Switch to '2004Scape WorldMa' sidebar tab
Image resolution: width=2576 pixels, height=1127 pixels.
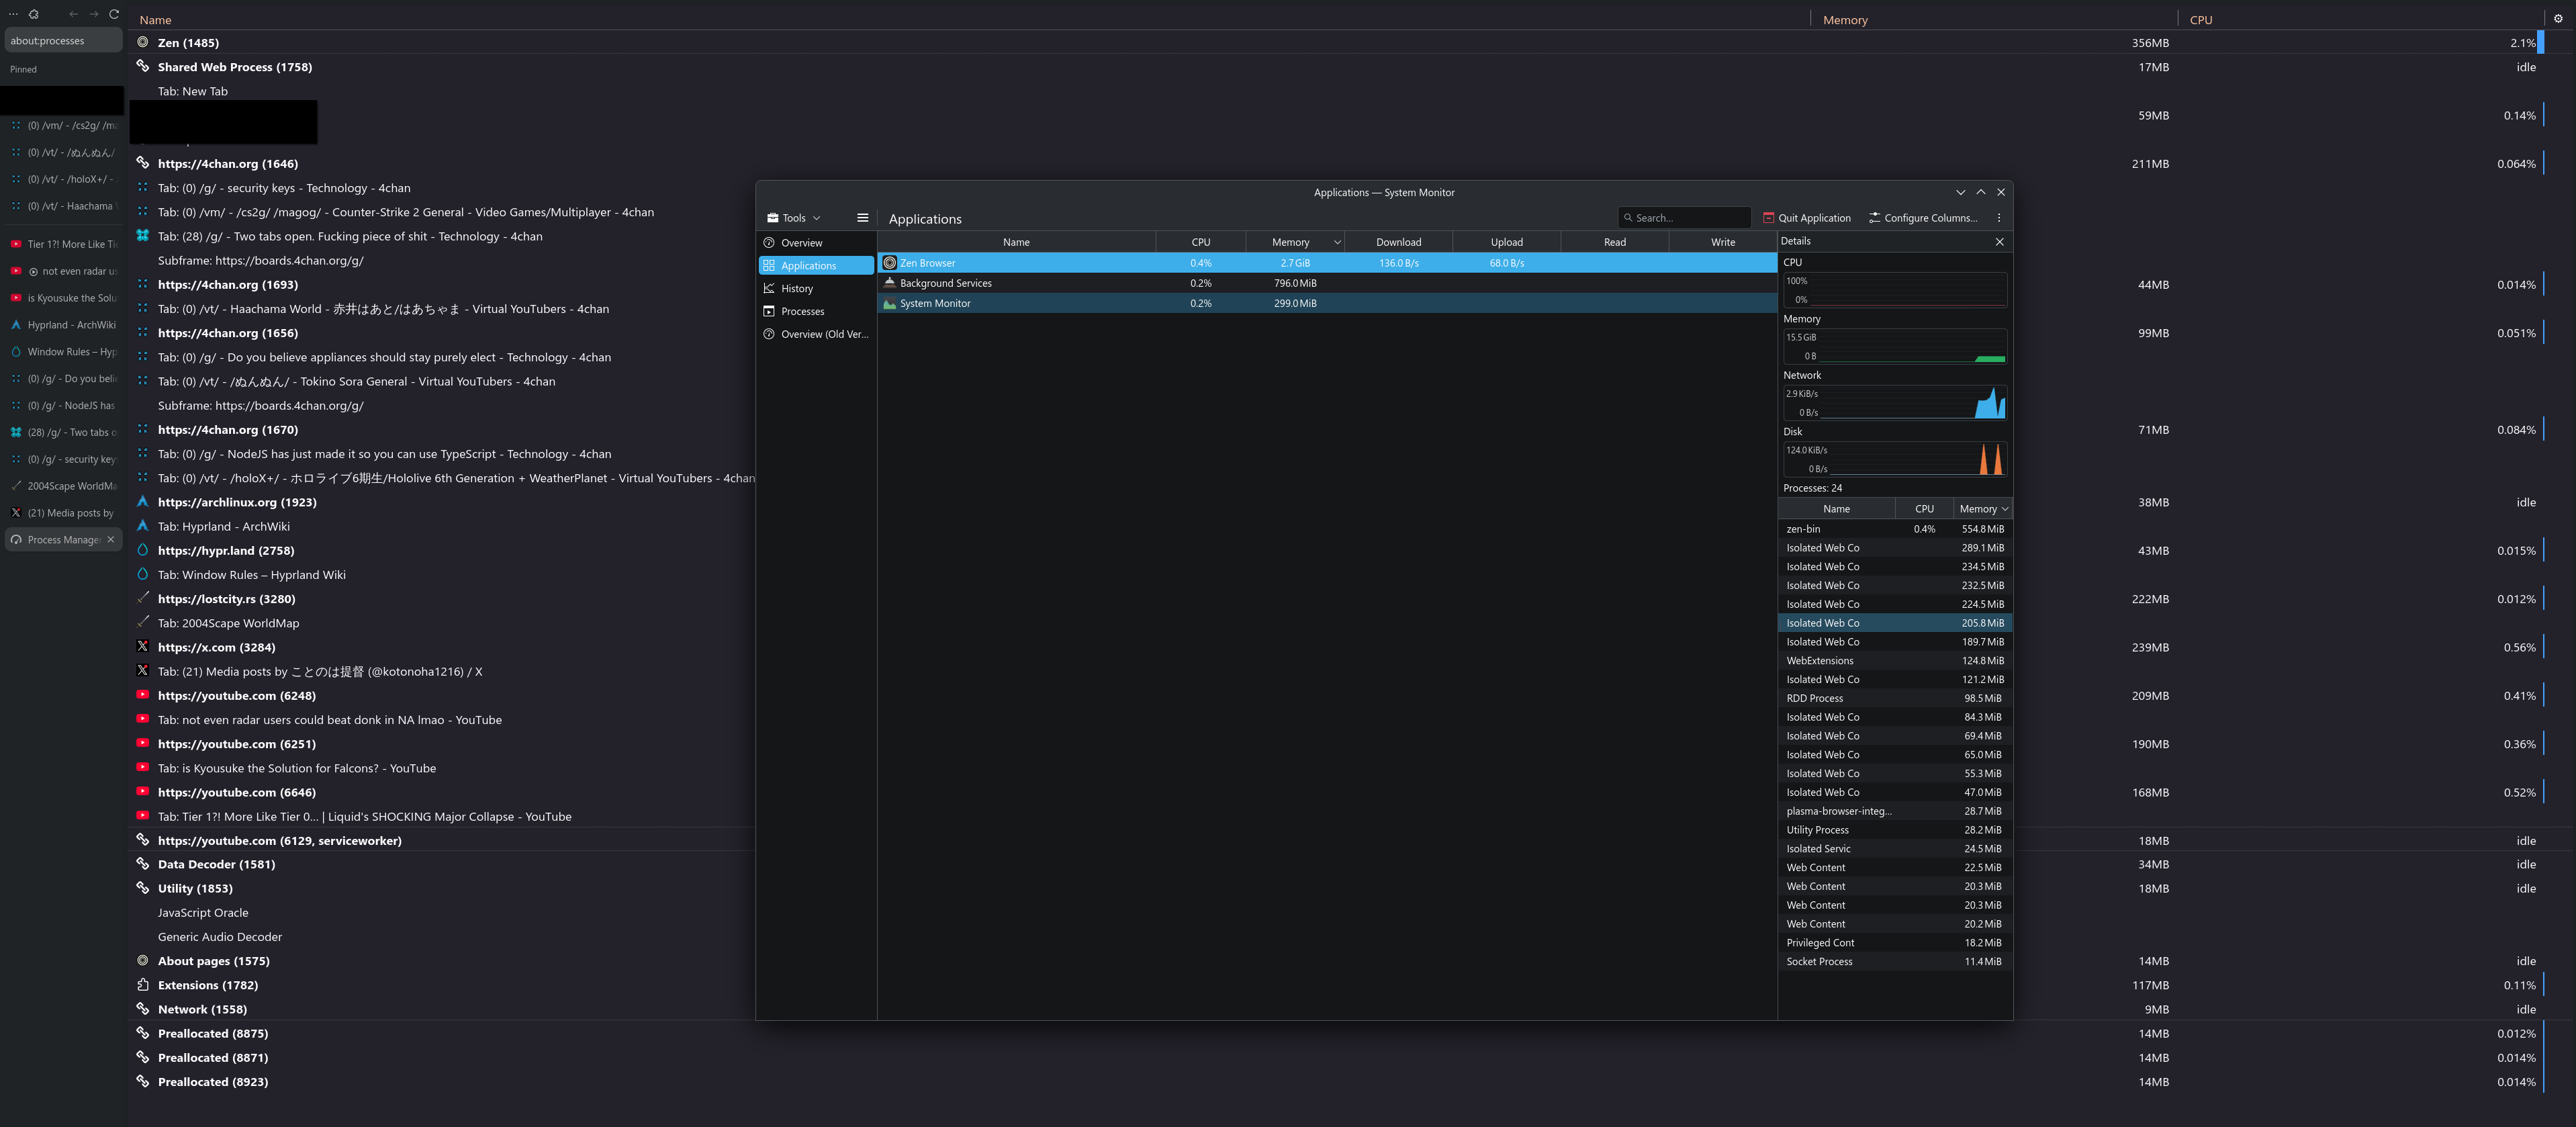(x=63, y=486)
